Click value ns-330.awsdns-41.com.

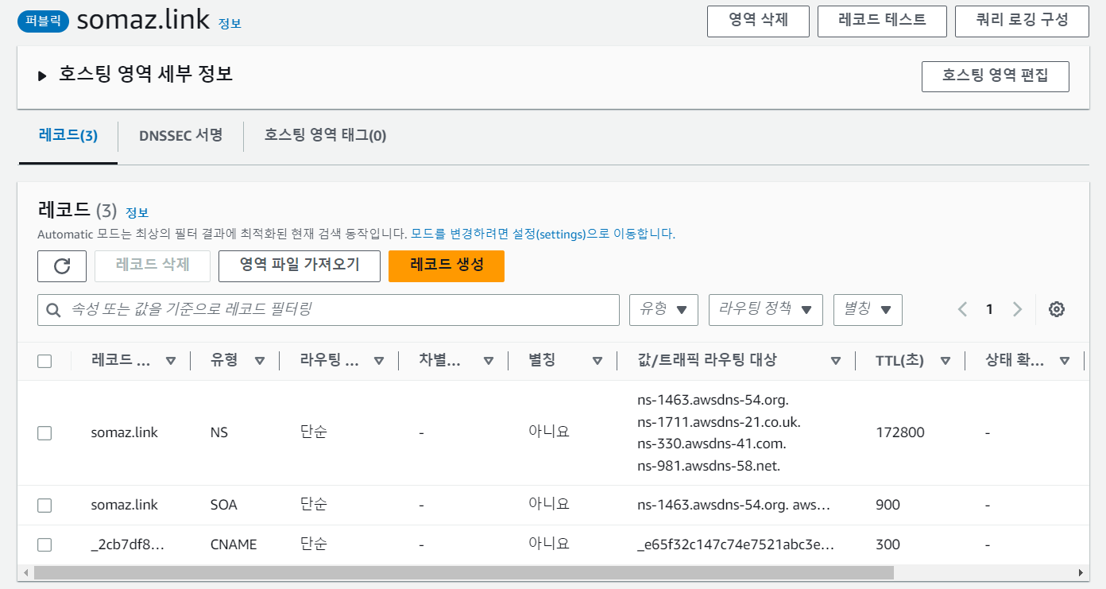point(711,444)
